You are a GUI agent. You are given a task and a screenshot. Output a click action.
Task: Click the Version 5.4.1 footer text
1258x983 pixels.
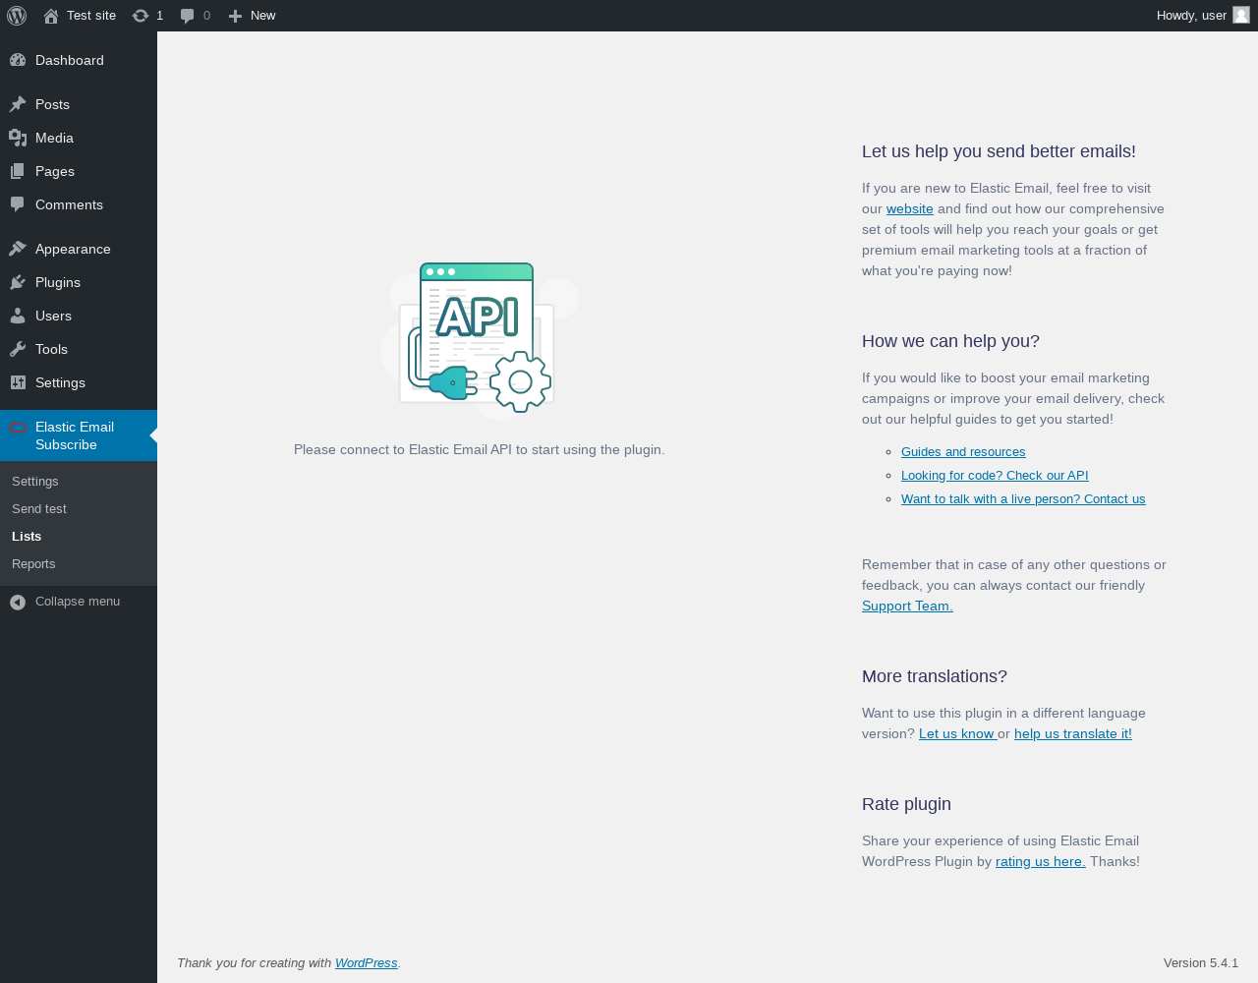pos(1201,963)
